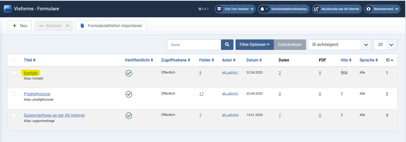Open Eine Tour machen menu
The image size is (406, 142).
tap(235, 9)
